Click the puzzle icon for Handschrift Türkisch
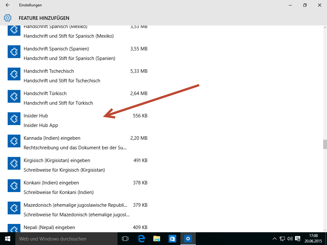327x245 pixels. click(x=14, y=96)
